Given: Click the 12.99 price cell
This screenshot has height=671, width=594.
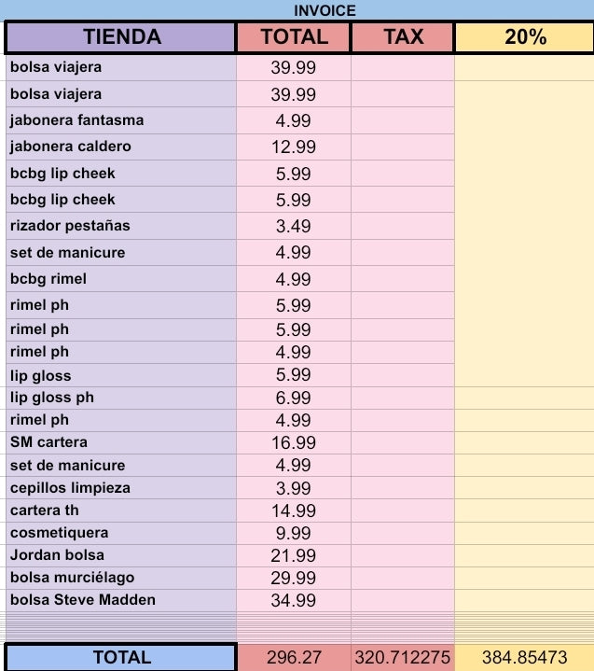Looking at the screenshot, I should pyautogui.click(x=294, y=147).
